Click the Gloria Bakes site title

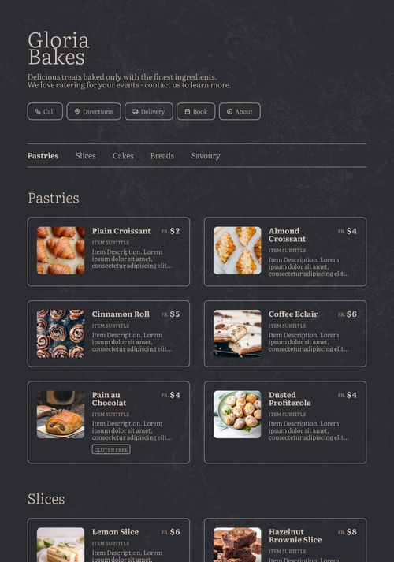coord(58,48)
